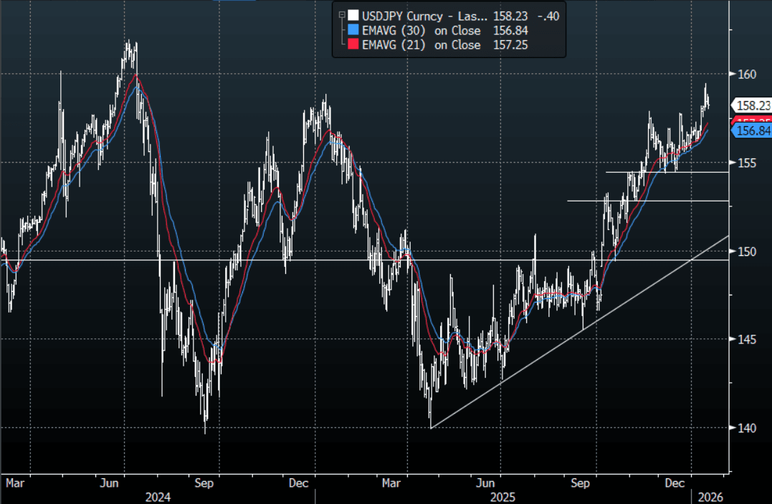Click the blue 156.84 price axis tag
This screenshot has height=504, width=772.
click(x=753, y=130)
